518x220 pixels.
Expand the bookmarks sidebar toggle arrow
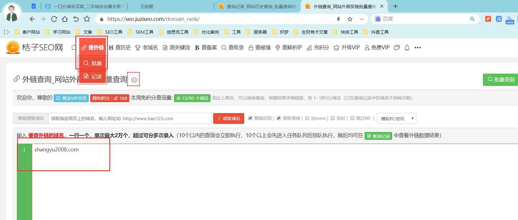coord(7,32)
